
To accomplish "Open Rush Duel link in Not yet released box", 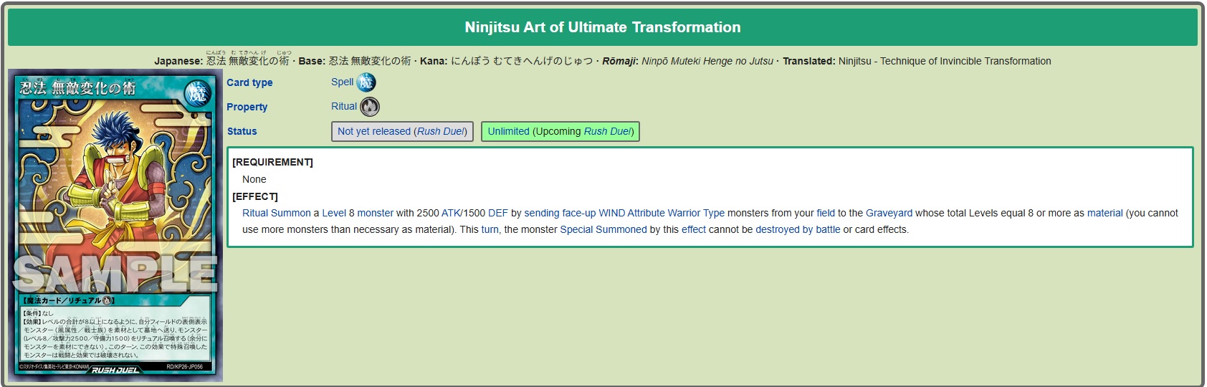I will coord(440,131).
